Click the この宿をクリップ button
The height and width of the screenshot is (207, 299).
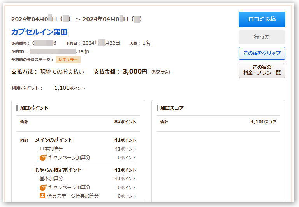[x=262, y=53]
